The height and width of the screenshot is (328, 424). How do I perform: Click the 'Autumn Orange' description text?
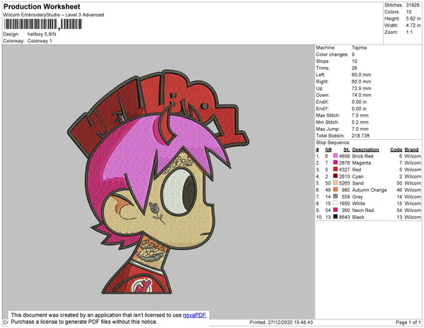[x=370, y=190]
